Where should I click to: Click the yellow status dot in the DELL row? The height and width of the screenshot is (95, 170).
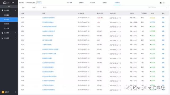tap(150, 18)
